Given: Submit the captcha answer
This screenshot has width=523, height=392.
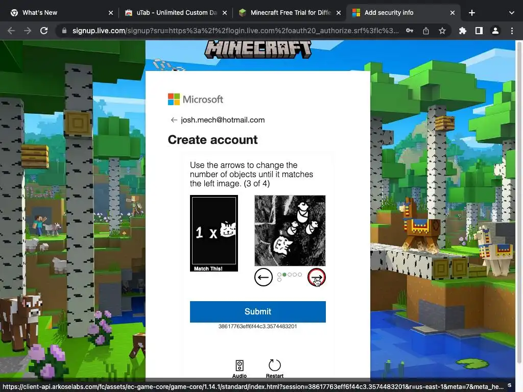Looking at the screenshot, I should point(258,312).
